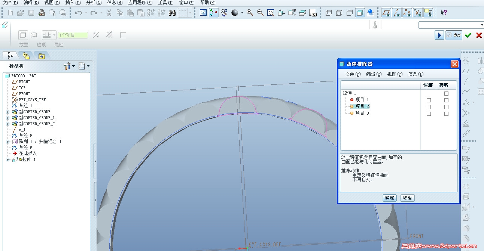
Task: Open the 分析(A) menu
Action: pos(94,3)
